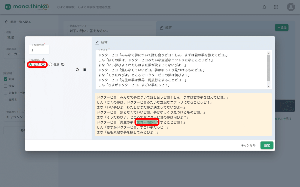Screen dimensions: 300x187
Task: Click the undo/reset icon in the dialog
Action: click(x=77, y=69)
